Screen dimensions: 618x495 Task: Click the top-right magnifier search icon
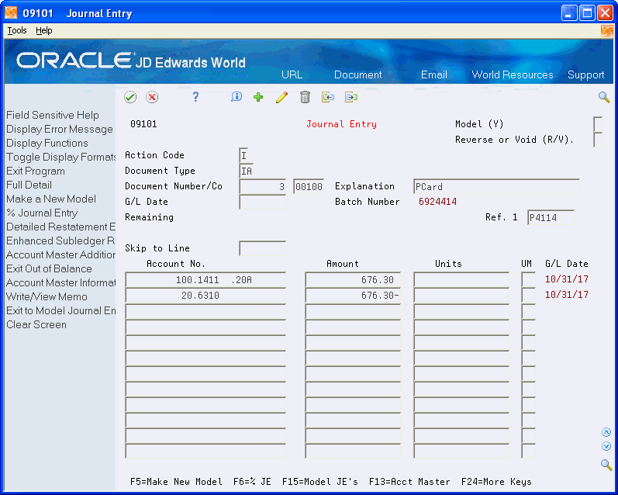click(x=604, y=97)
